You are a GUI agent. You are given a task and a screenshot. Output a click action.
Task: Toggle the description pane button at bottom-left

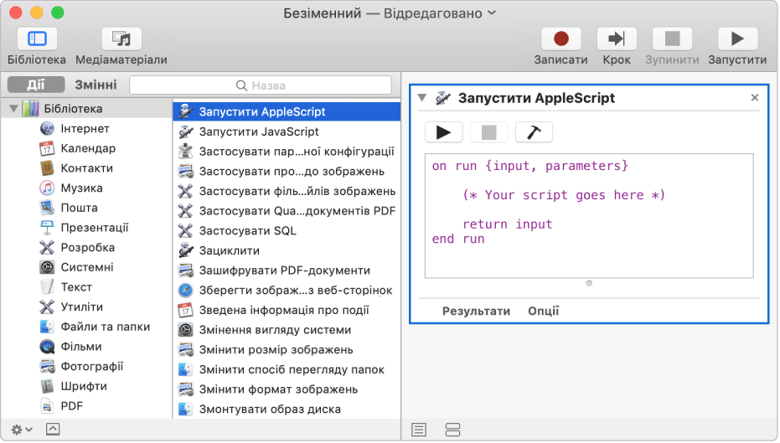point(52,429)
